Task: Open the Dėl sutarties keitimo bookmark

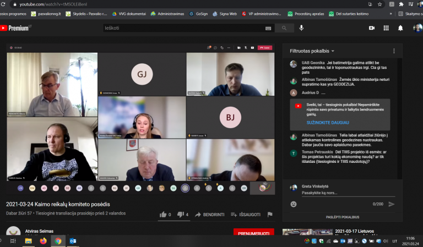Action: coord(349,14)
